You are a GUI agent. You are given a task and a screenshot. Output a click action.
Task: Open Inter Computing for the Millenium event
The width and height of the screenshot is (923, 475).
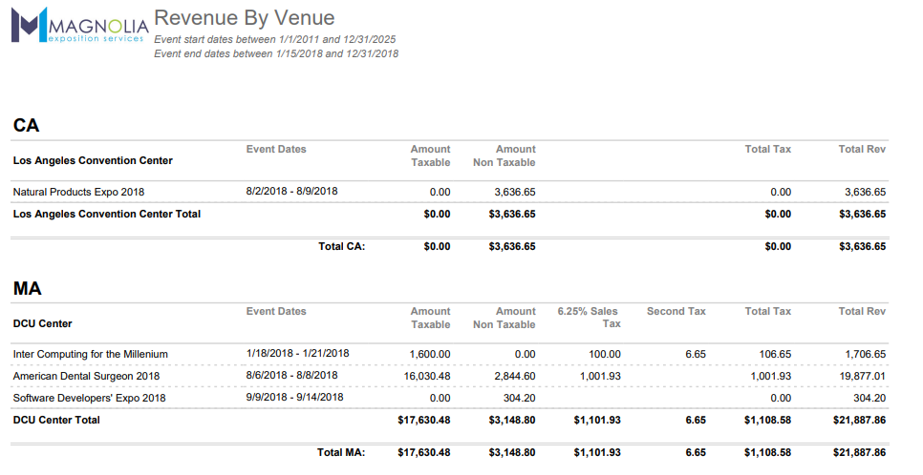click(x=90, y=354)
